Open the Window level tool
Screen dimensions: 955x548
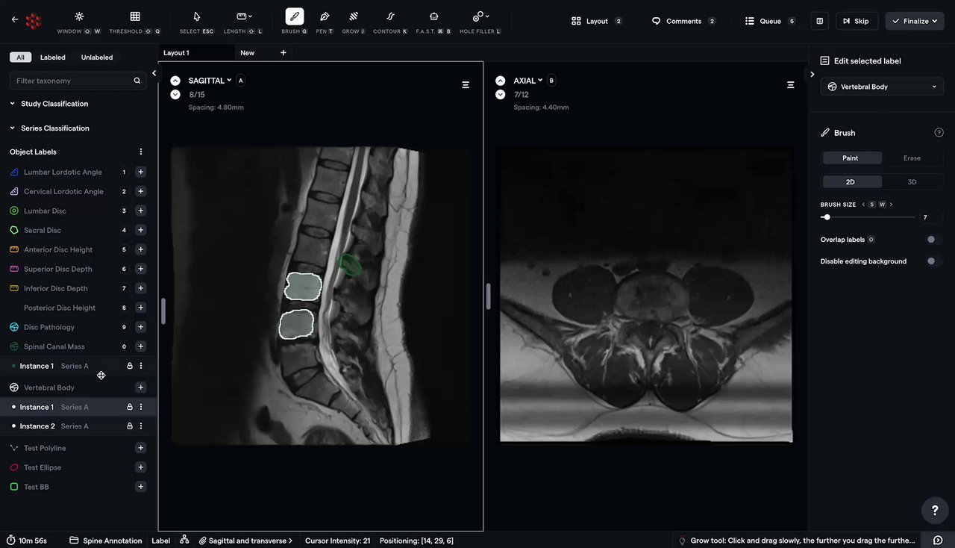point(79,21)
